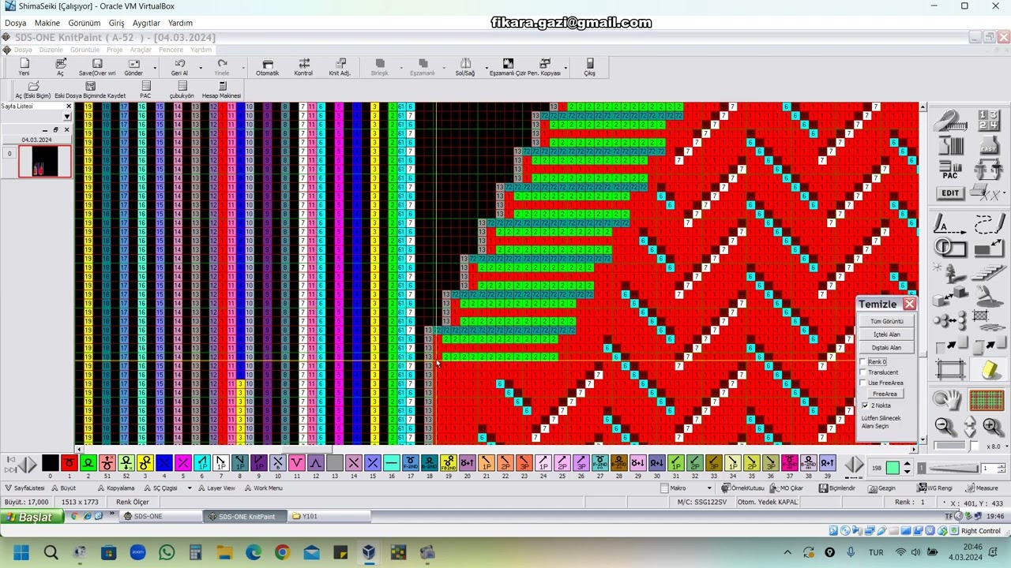Viewport: 1011px width, 568px height.
Task: Open the Otomatik tool
Action: tap(267, 67)
